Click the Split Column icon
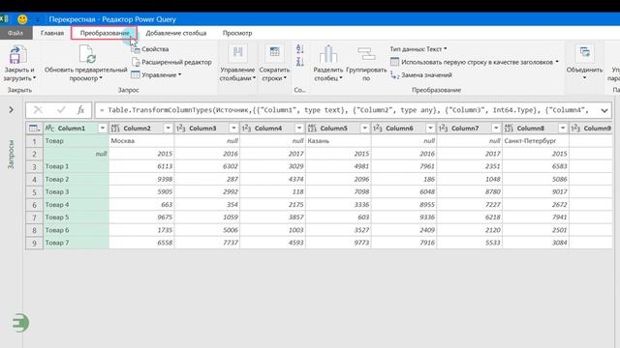This screenshot has height=348, width=620. 327,54
